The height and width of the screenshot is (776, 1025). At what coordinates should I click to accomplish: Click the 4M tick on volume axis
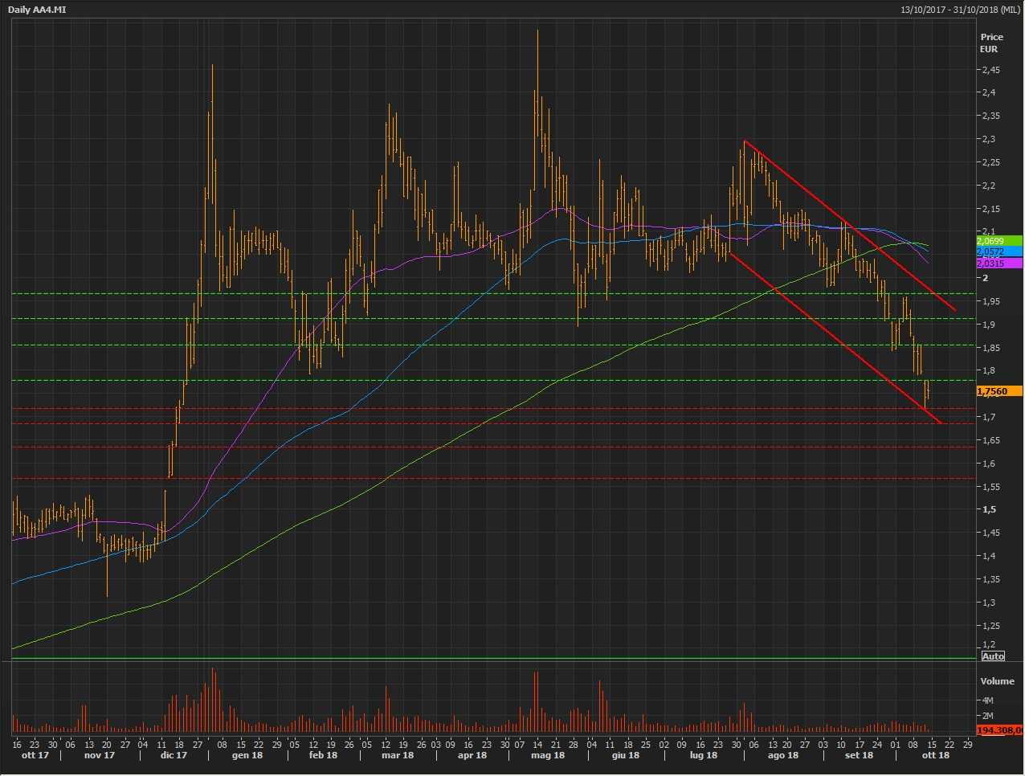point(987,700)
